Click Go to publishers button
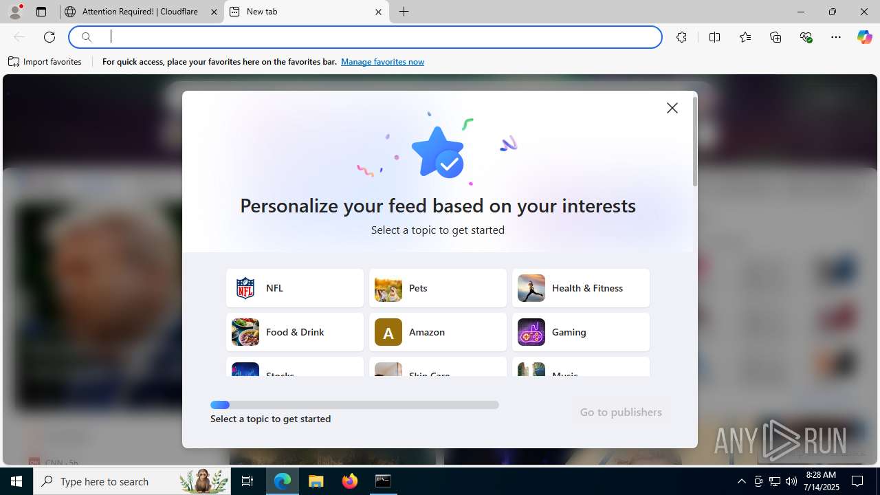The width and height of the screenshot is (880, 495). pyautogui.click(x=621, y=412)
